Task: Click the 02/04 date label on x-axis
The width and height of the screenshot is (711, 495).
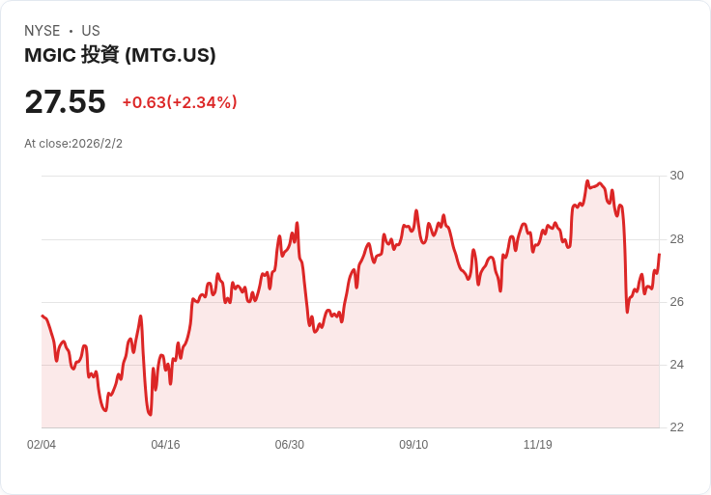Action: click(x=42, y=445)
